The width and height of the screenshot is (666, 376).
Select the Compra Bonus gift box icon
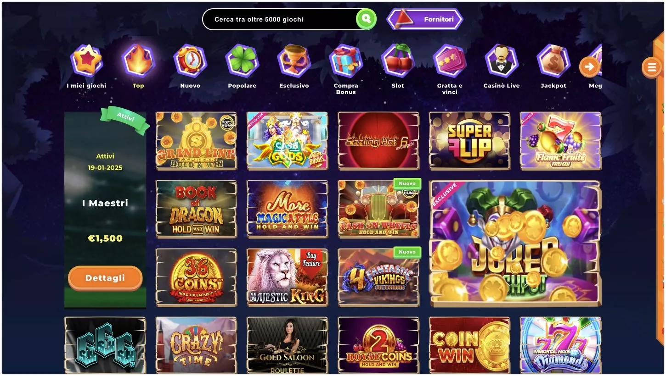346,61
